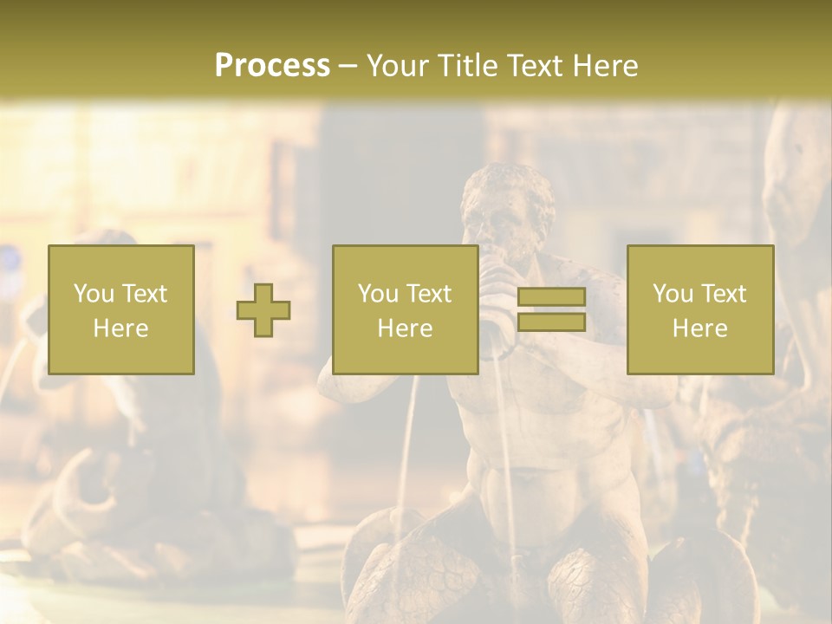Click the fountain statue's head
Image resolution: width=832 pixels, height=624 pixels.
tap(507, 205)
